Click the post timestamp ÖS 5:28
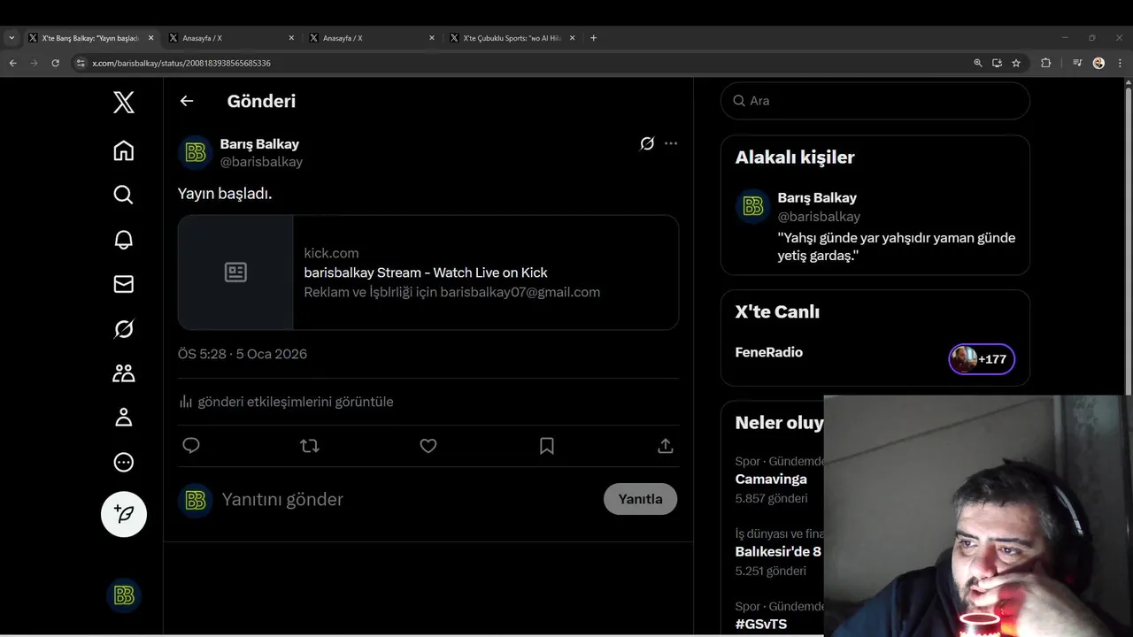Viewport: 1133px width, 637px height. point(243,354)
